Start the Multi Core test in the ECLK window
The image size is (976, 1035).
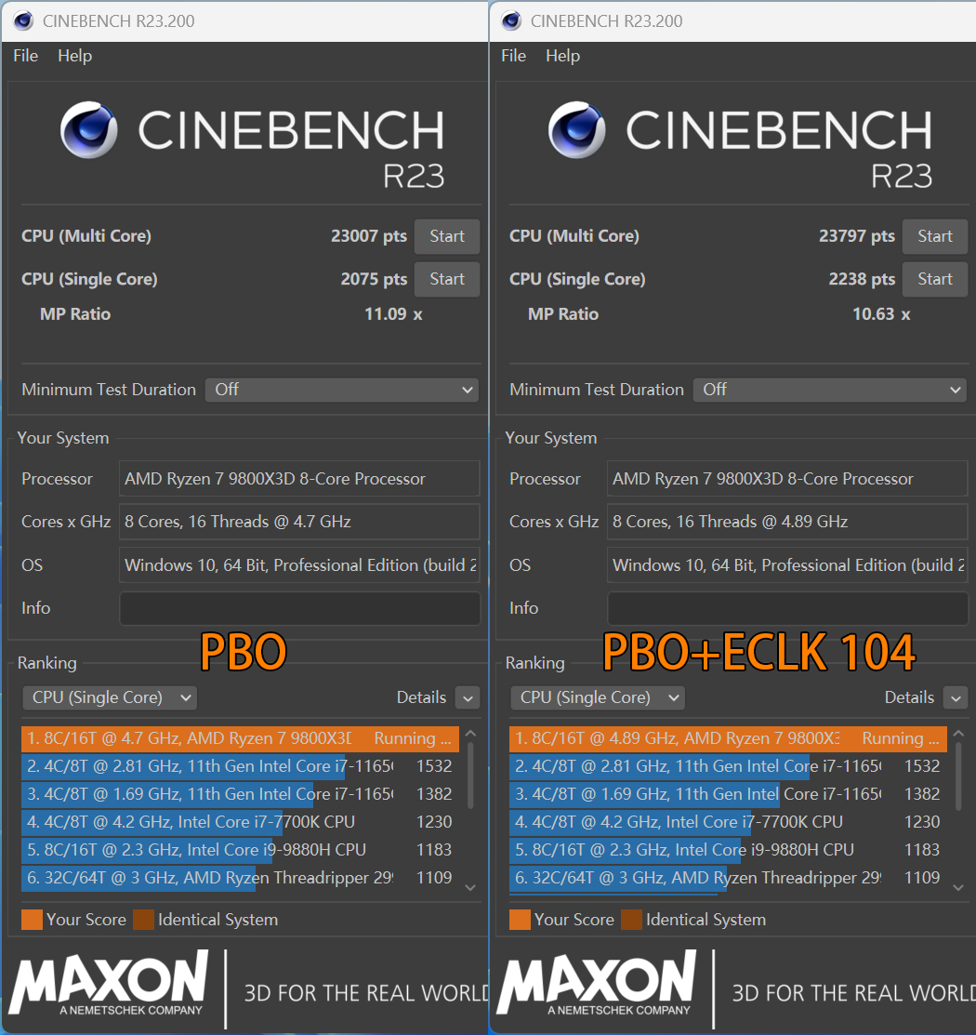pyautogui.click(x=934, y=236)
